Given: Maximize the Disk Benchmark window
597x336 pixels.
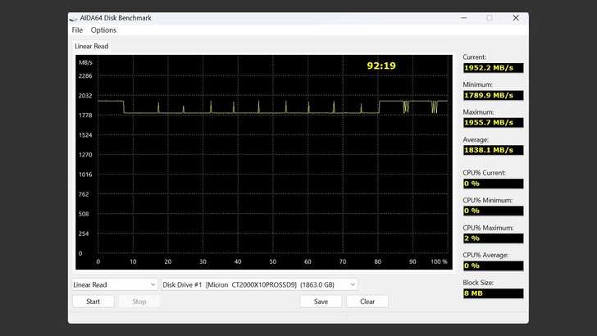Looking at the screenshot, I should point(490,18).
